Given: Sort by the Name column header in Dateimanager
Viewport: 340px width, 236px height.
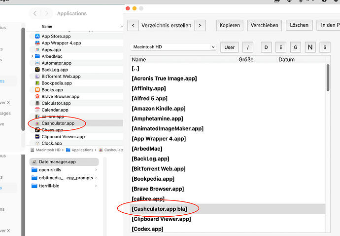Looking at the screenshot, I should [x=183, y=60].
